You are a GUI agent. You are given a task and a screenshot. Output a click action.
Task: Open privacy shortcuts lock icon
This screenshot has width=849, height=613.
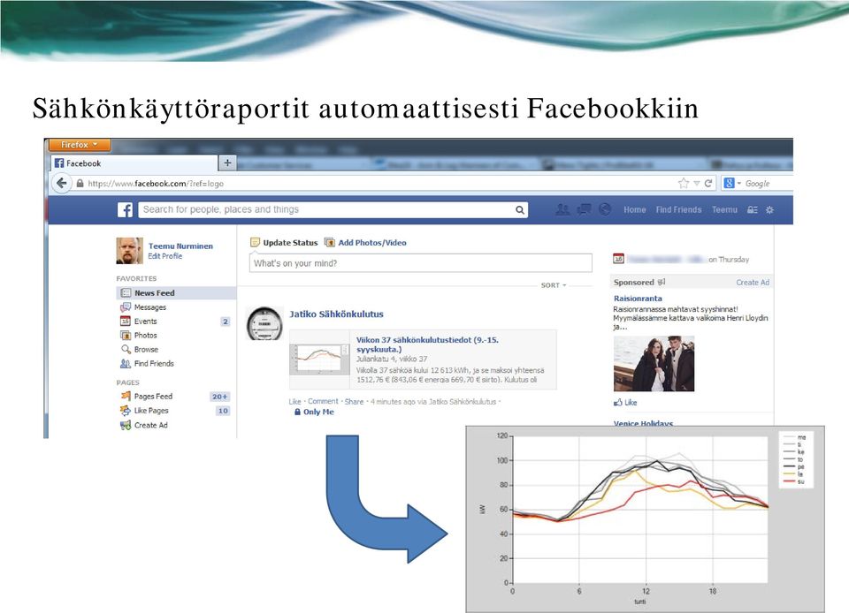click(x=752, y=209)
